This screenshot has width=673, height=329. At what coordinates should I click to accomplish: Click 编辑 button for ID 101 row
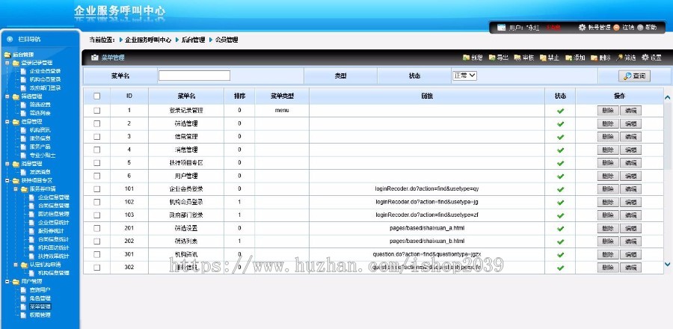630,189
